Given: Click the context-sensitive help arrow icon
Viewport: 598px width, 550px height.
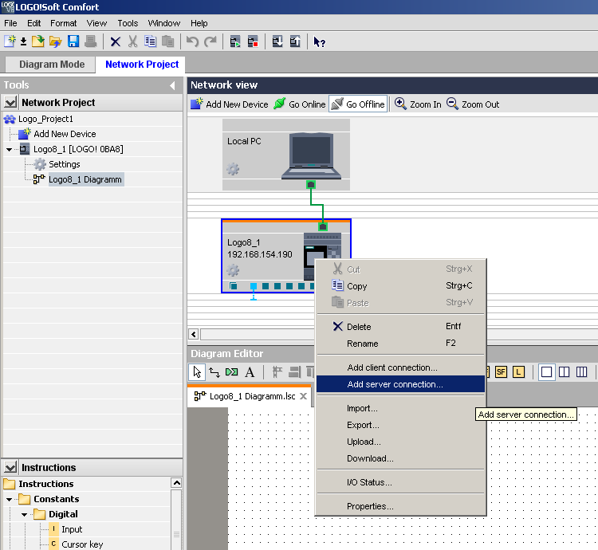Looking at the screenshot, I should pyautogui.click(x=319, y=41).
